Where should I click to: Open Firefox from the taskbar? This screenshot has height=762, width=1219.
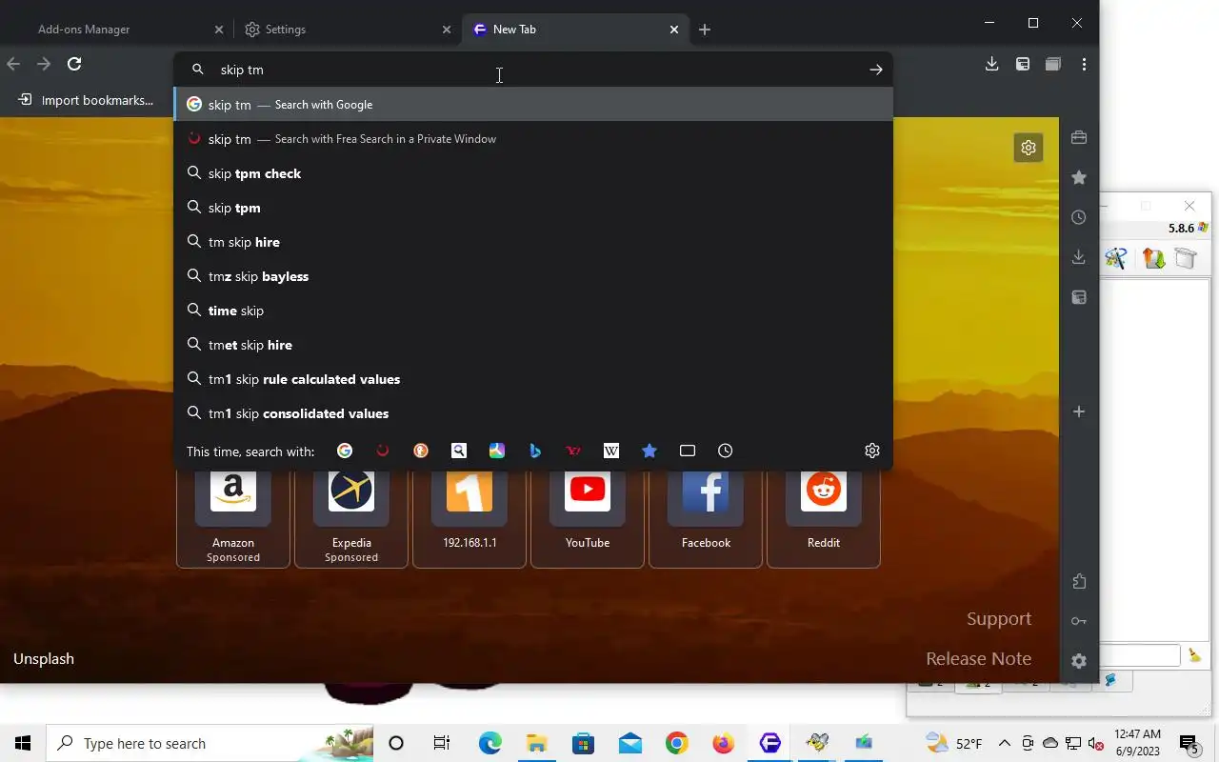click(724, 743)
